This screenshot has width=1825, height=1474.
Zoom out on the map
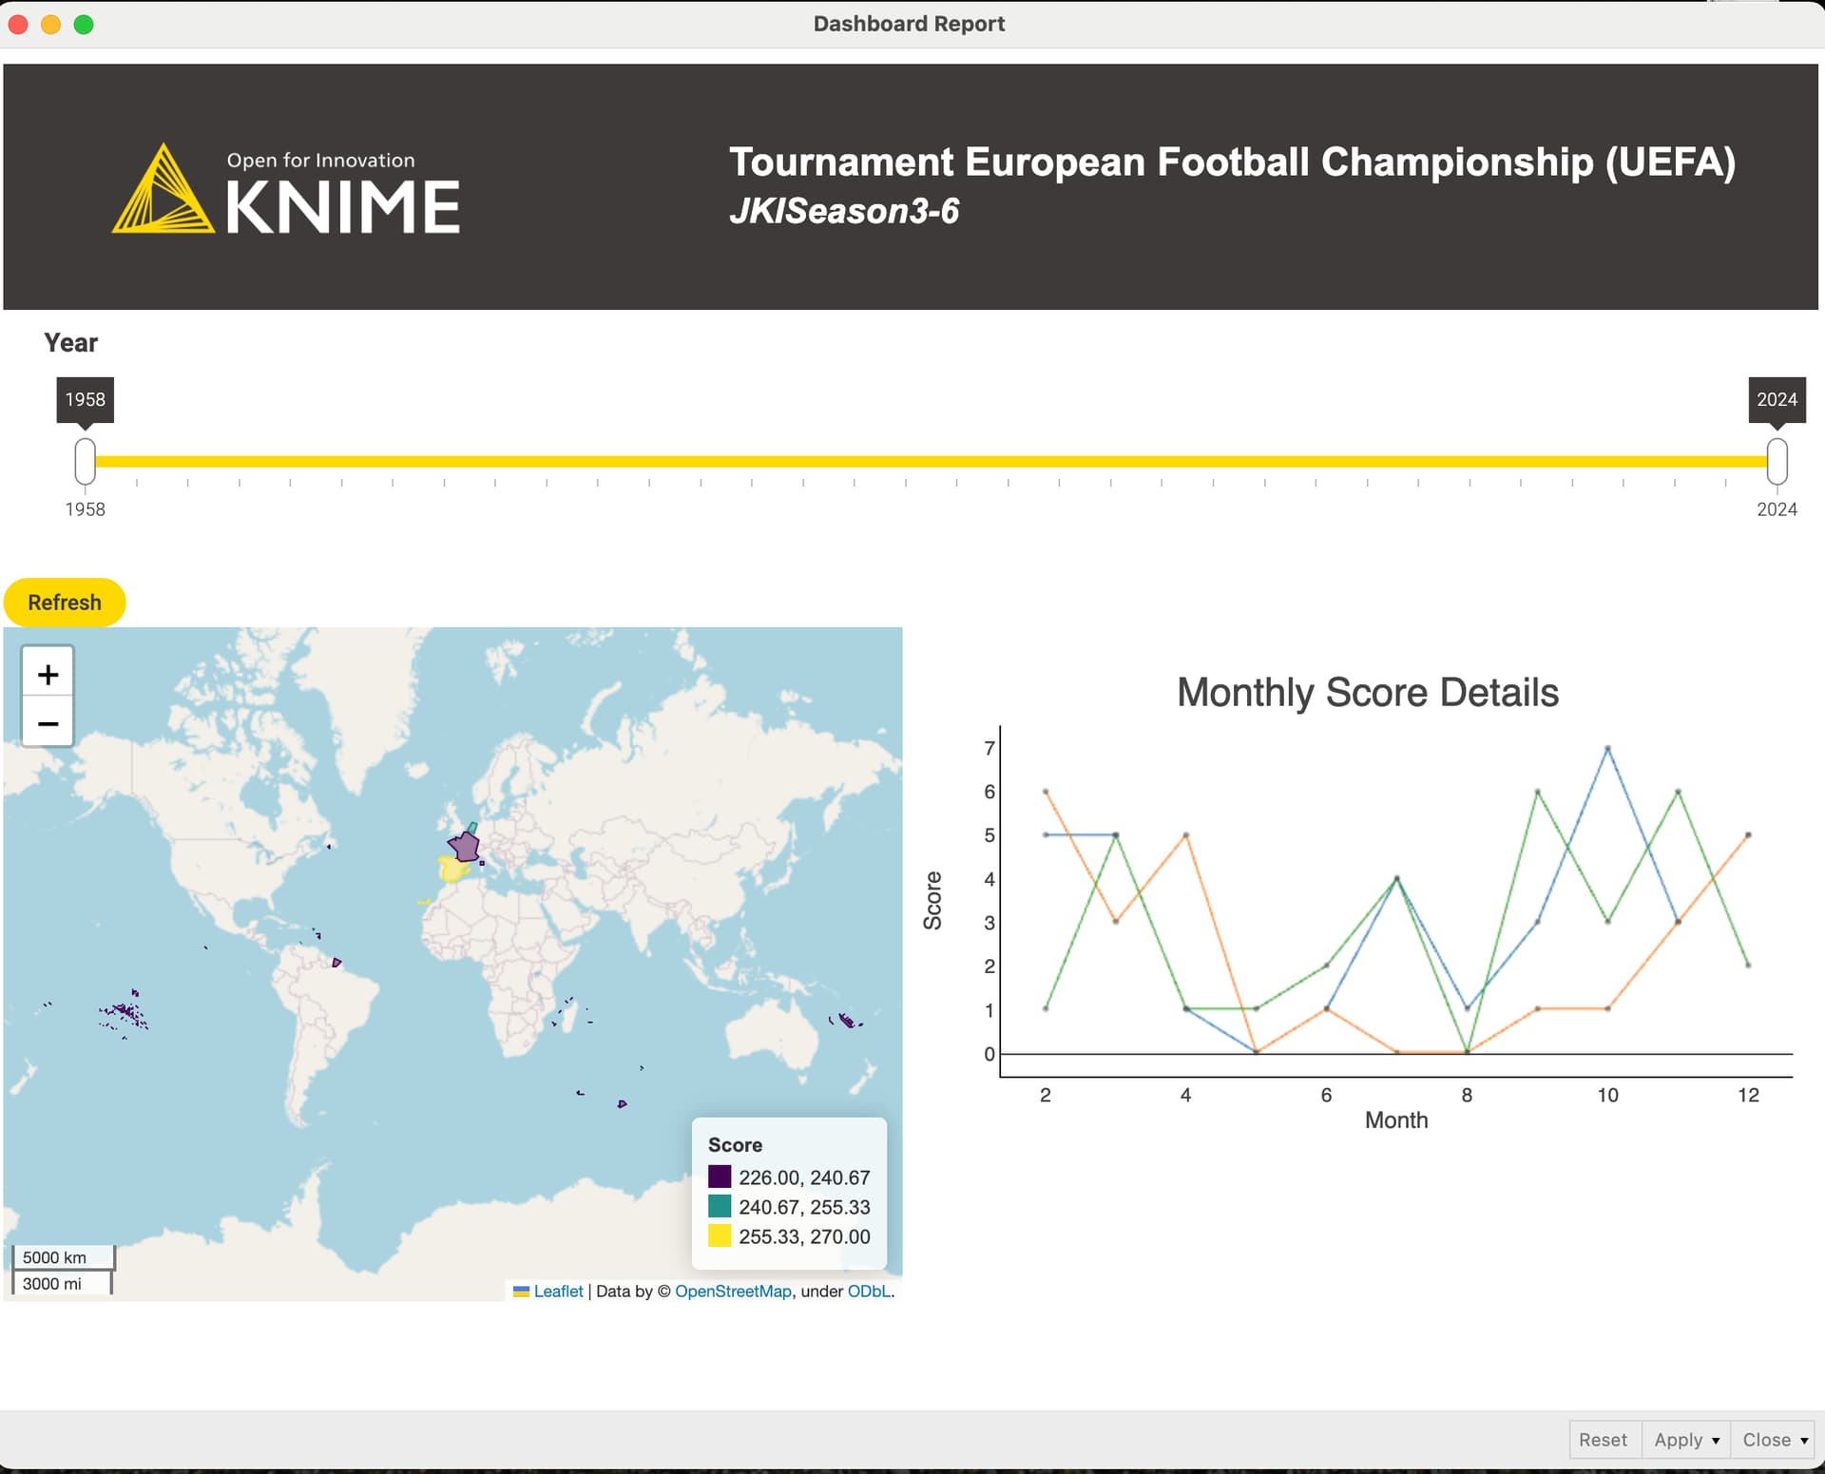[48, 722]
